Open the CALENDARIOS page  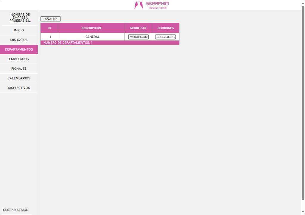(19, 78)
